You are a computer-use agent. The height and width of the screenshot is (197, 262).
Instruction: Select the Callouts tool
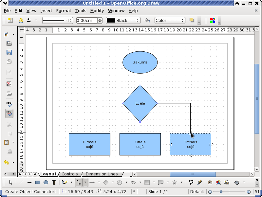[161, 182]
